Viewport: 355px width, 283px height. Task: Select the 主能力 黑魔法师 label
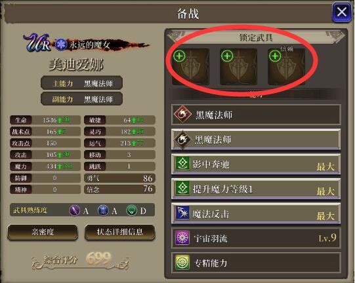pos(82,83)
